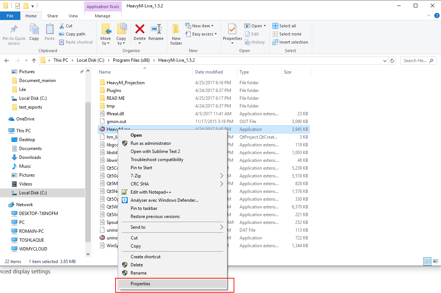Switch to details view in the status bar
This screenshot has width=441, height=293.
[428, 261]
